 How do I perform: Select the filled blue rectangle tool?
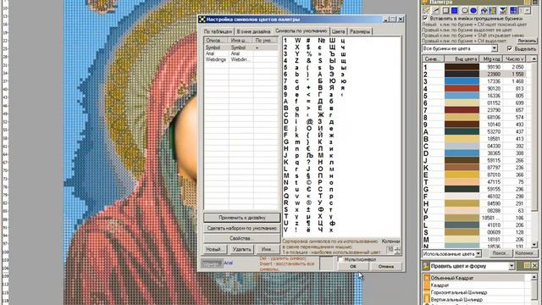454,10
